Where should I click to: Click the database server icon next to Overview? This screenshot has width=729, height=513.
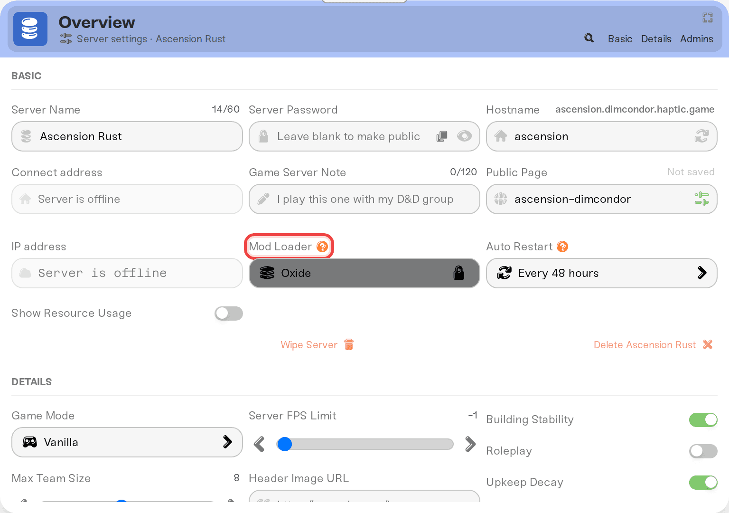pos(30,29)
